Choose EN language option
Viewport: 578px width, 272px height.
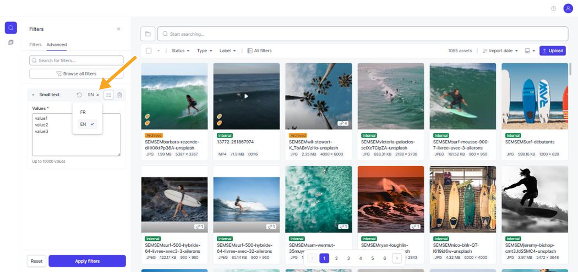click(x=88, y=124)
